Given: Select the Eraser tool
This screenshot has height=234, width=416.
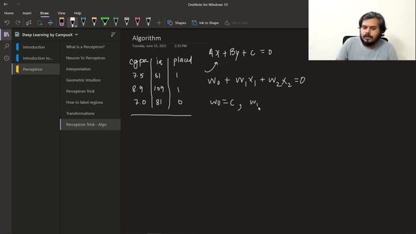Looking at the screenshot, I should (62, 21).
